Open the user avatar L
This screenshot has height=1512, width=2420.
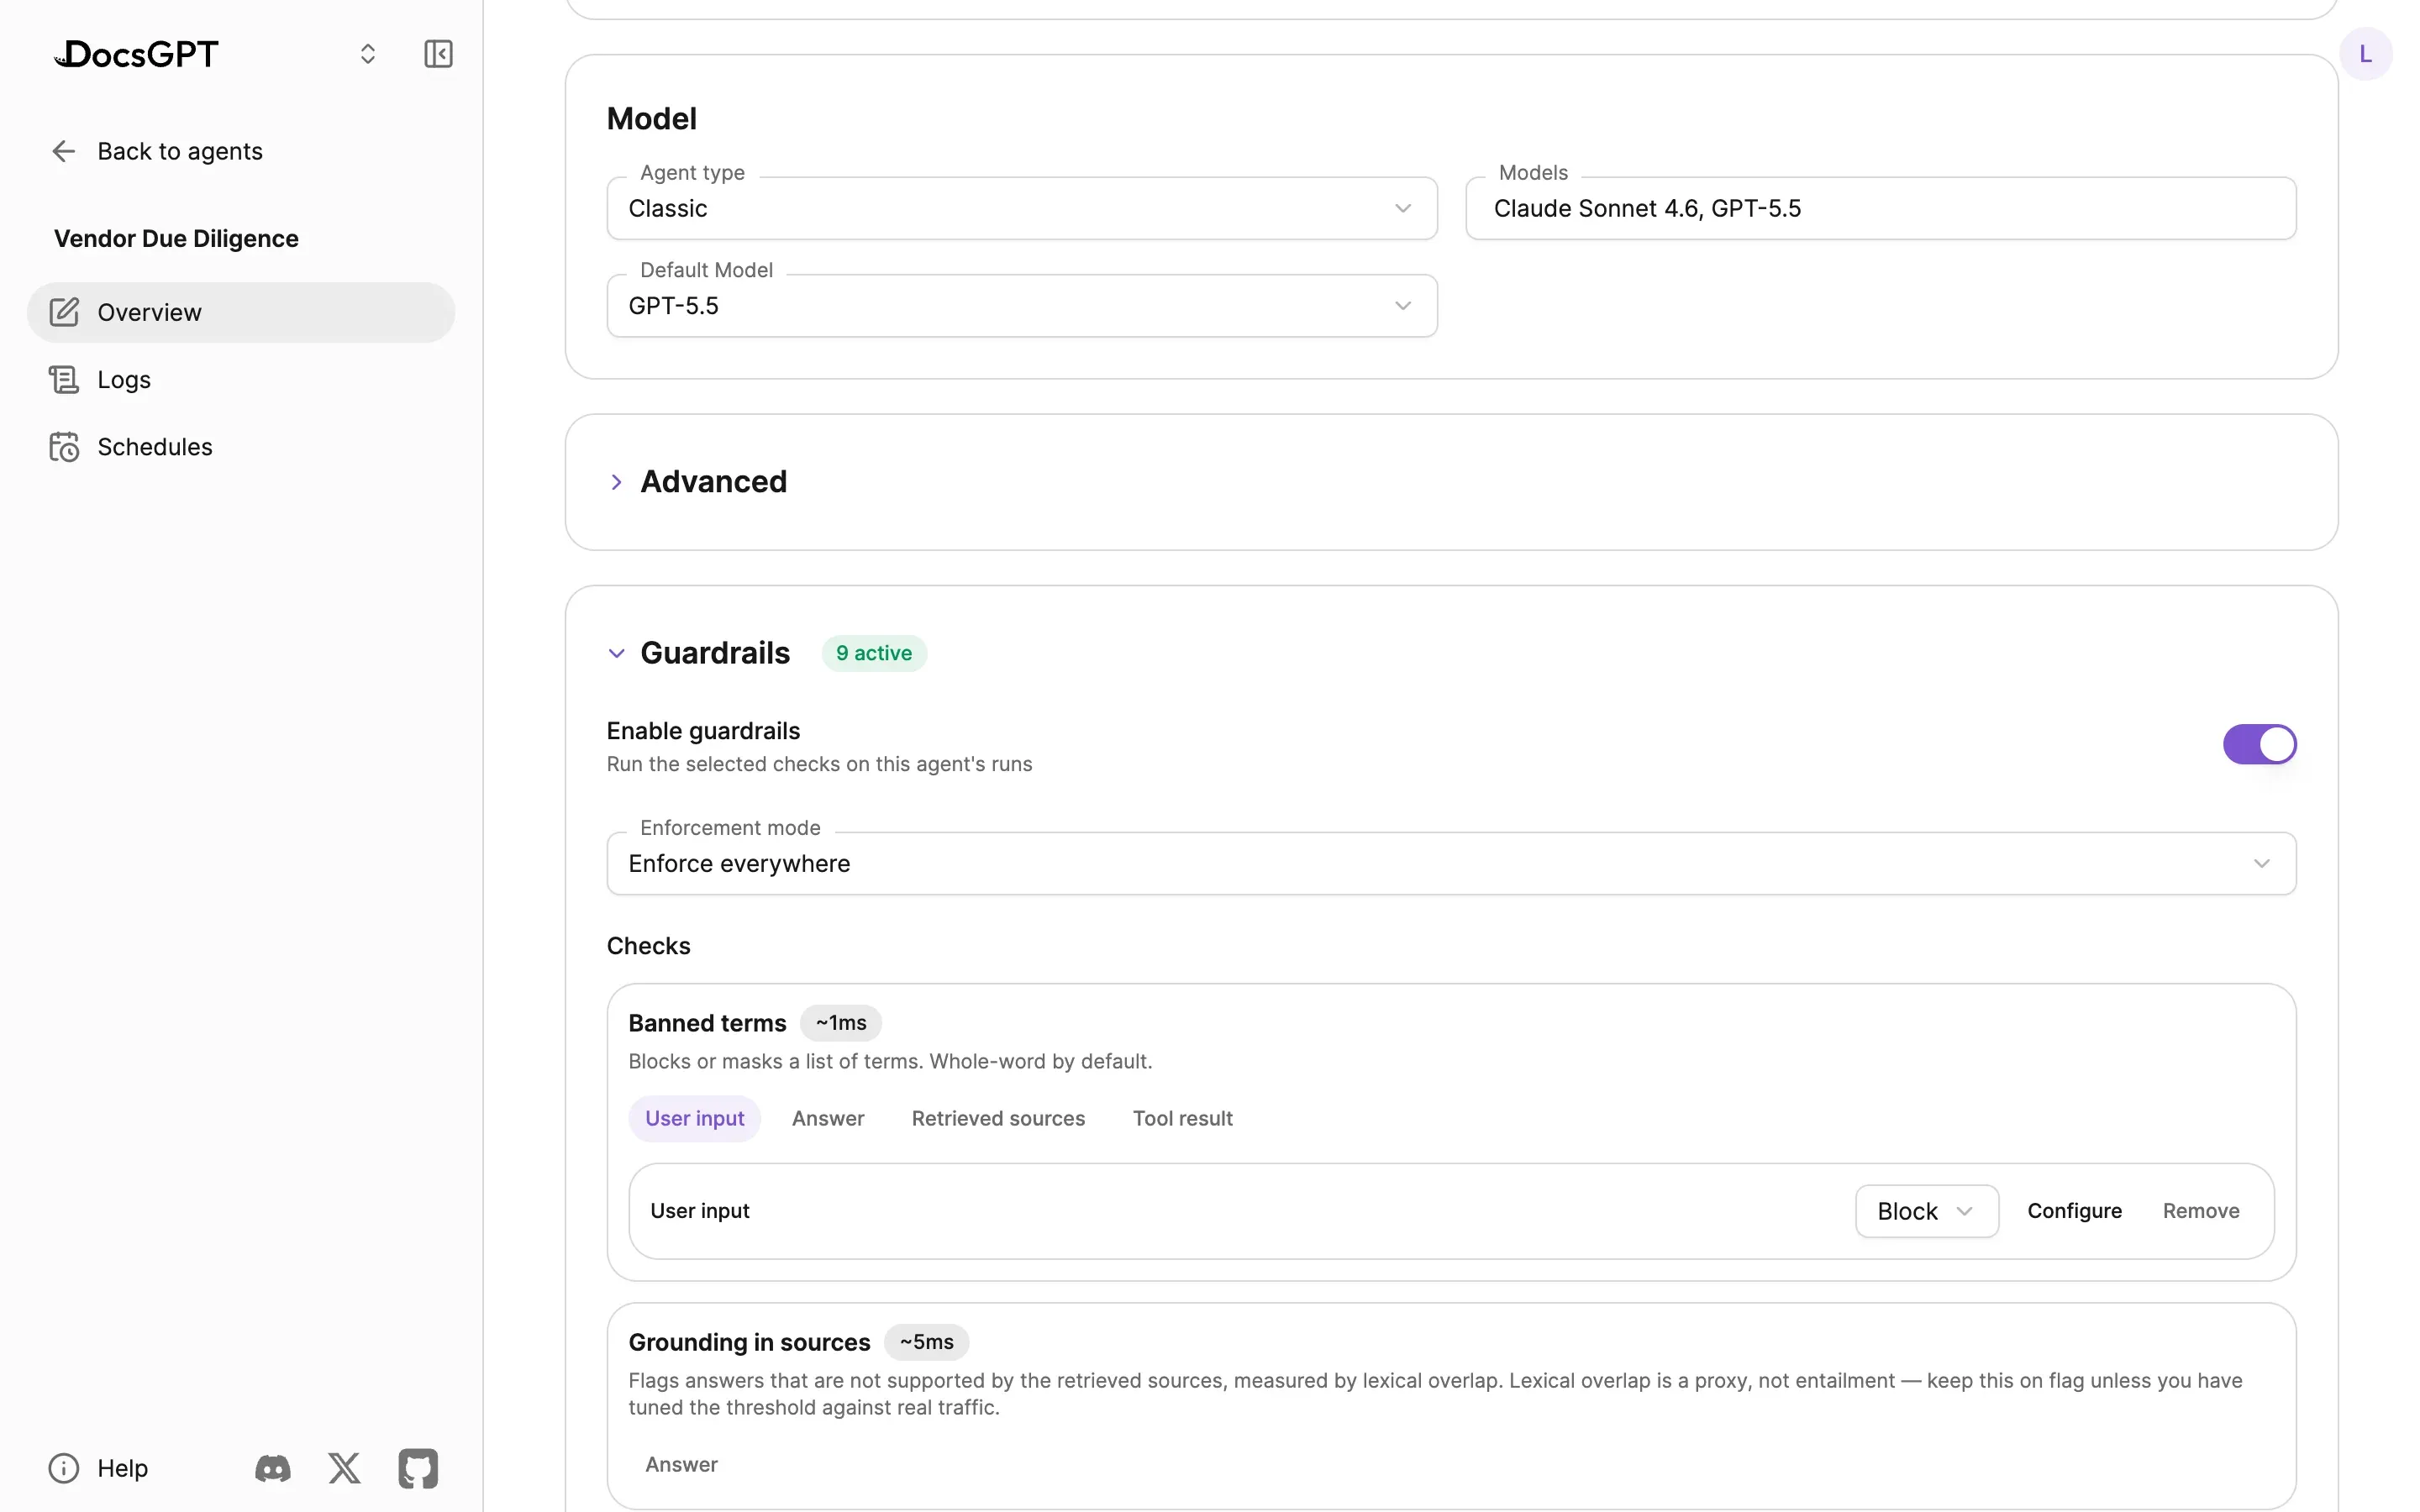pyautogui.click(x=2365, y=54)
